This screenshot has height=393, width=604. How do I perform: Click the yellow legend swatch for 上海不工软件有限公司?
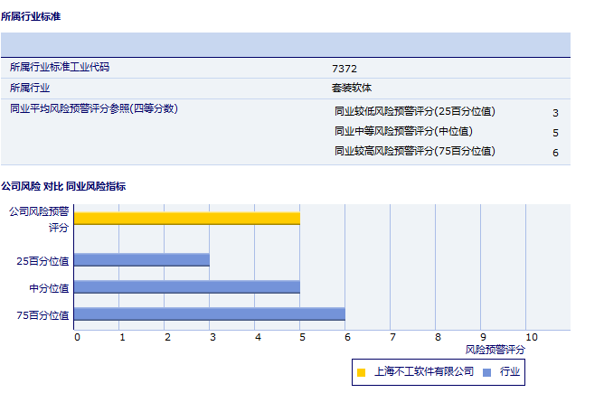(x=362, y=371)
